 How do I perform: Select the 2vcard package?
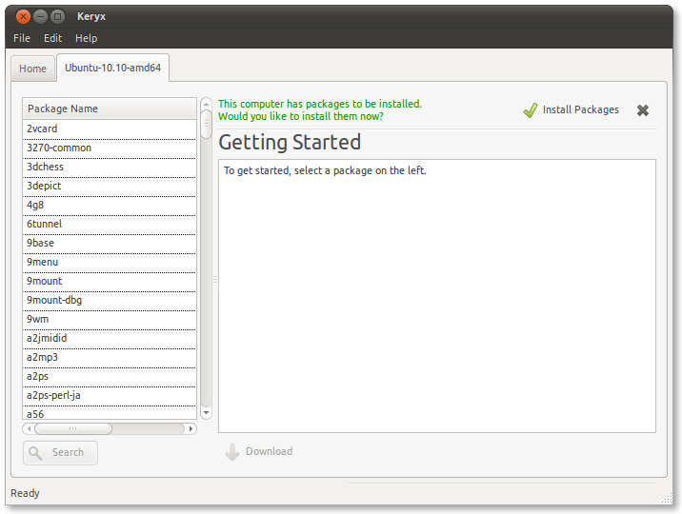click(x=110, y=129)
